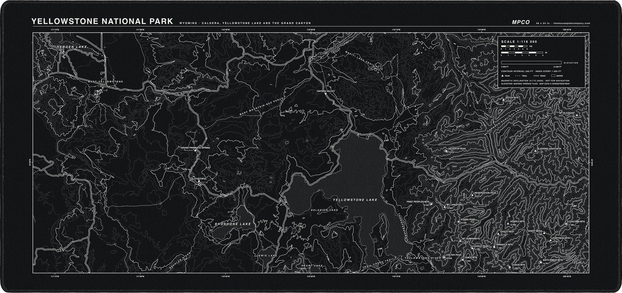622x293 pixels.
Task: Click the Silvertip Peak triangle marker
Action: [446, 151]
